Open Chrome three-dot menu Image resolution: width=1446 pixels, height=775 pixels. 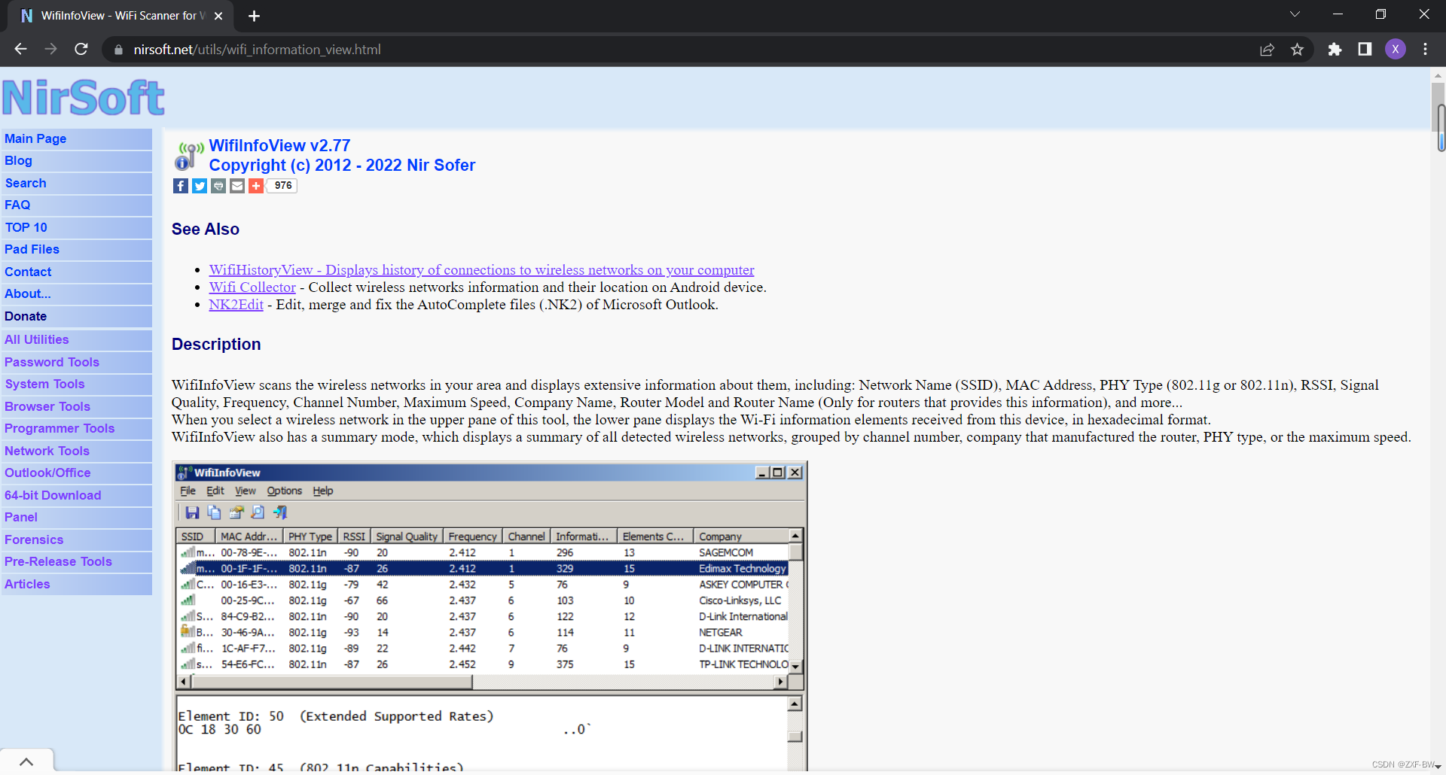coord(1425,50)
